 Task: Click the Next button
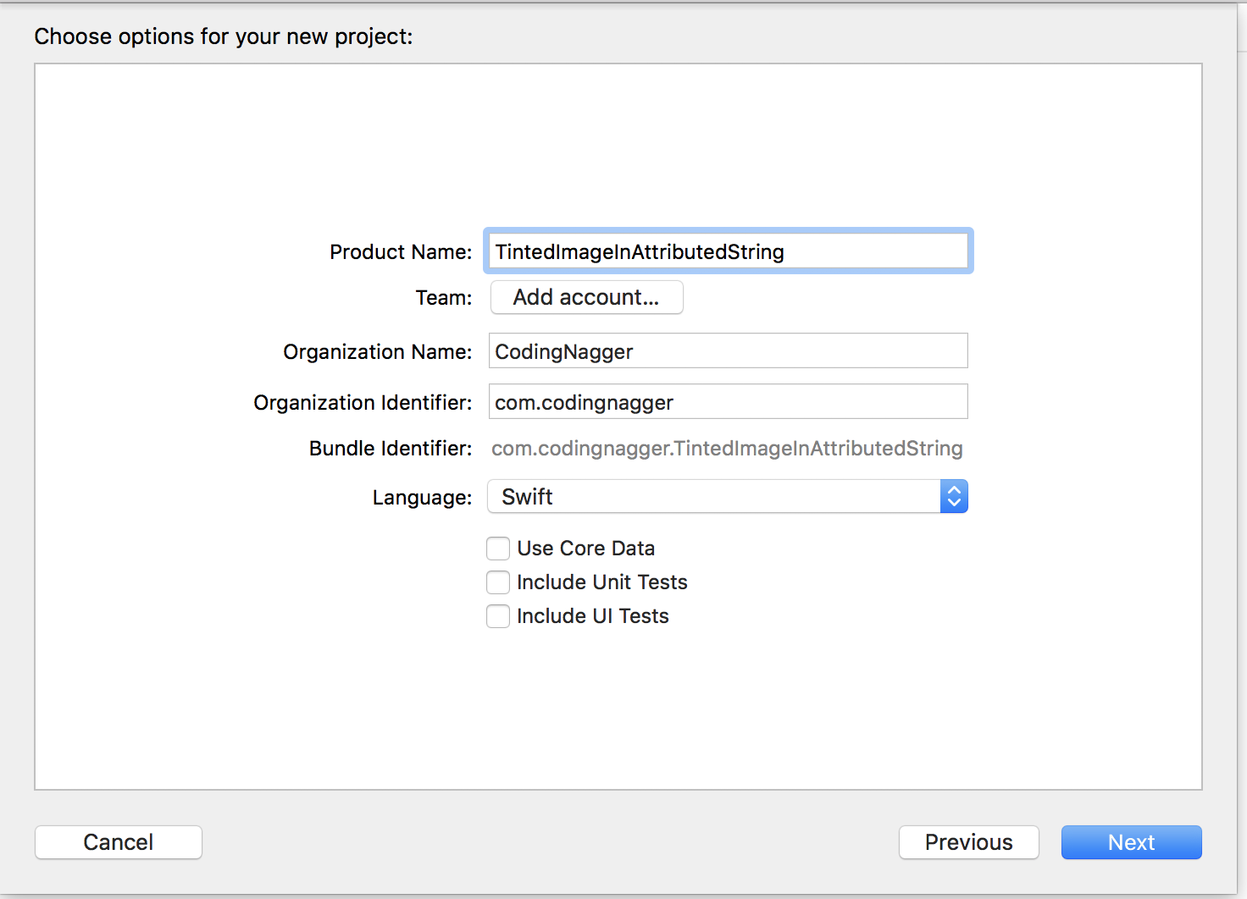pyautogui.click(x=1131, y=842)
